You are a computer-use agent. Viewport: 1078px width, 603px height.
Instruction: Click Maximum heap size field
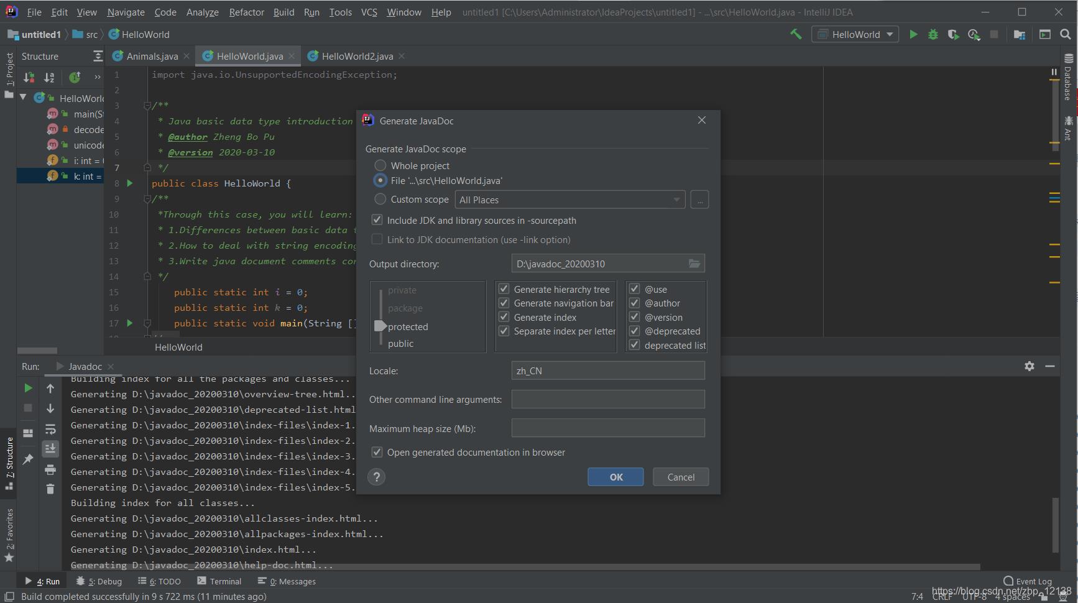(x=608, y=428)
